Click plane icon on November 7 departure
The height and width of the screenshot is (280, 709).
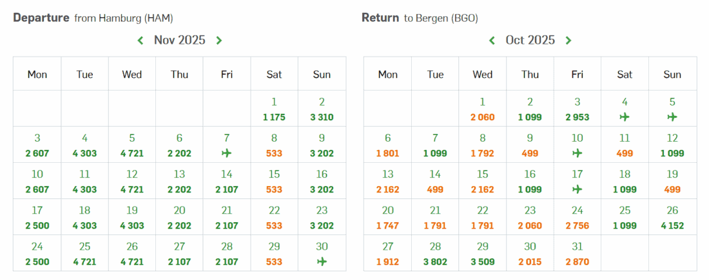point(227,153)
